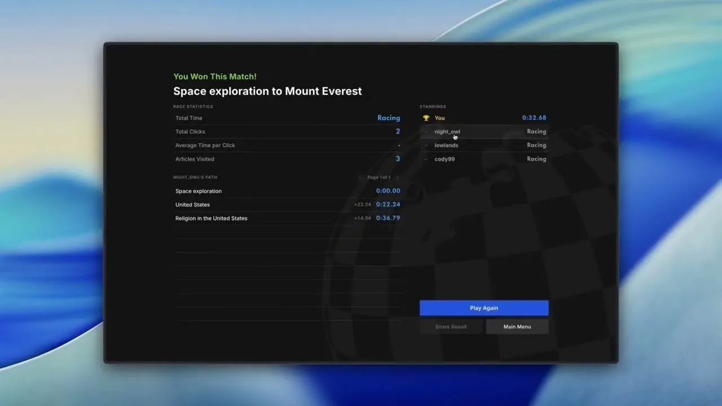Click the Racing status beside cody99

tap(536, 159)
